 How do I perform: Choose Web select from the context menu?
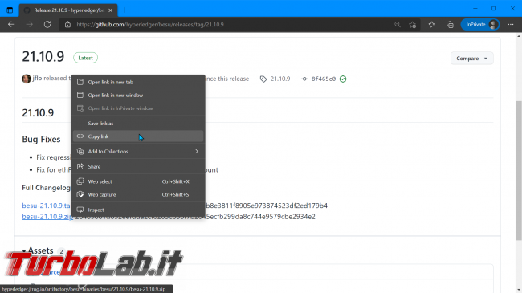[x=138, y=181]
